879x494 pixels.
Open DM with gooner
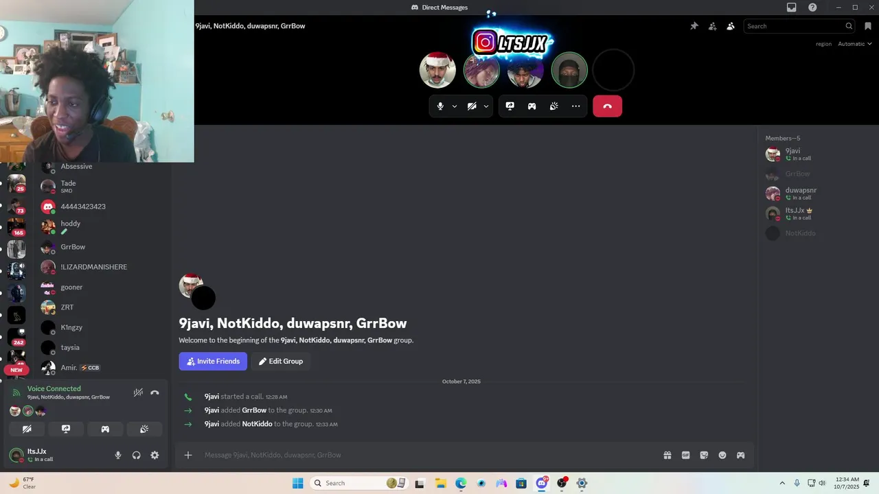coord(103,287)
